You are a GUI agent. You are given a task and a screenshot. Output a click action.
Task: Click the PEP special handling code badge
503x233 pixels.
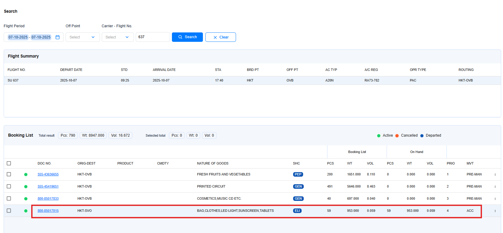coord(298,175)
